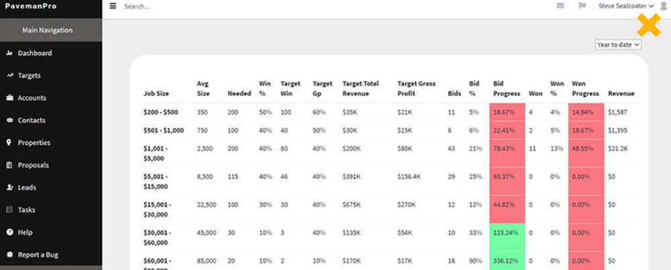Open the Proposals menu item
This screenshot has height=270, width=671.
[x=34, y=165]
